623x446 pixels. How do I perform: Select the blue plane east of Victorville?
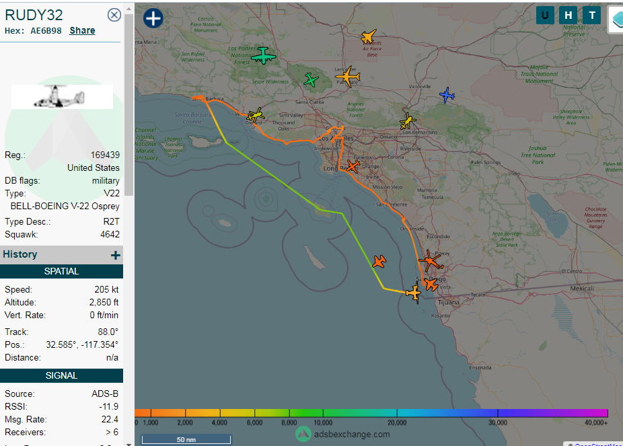coord(447,95)
